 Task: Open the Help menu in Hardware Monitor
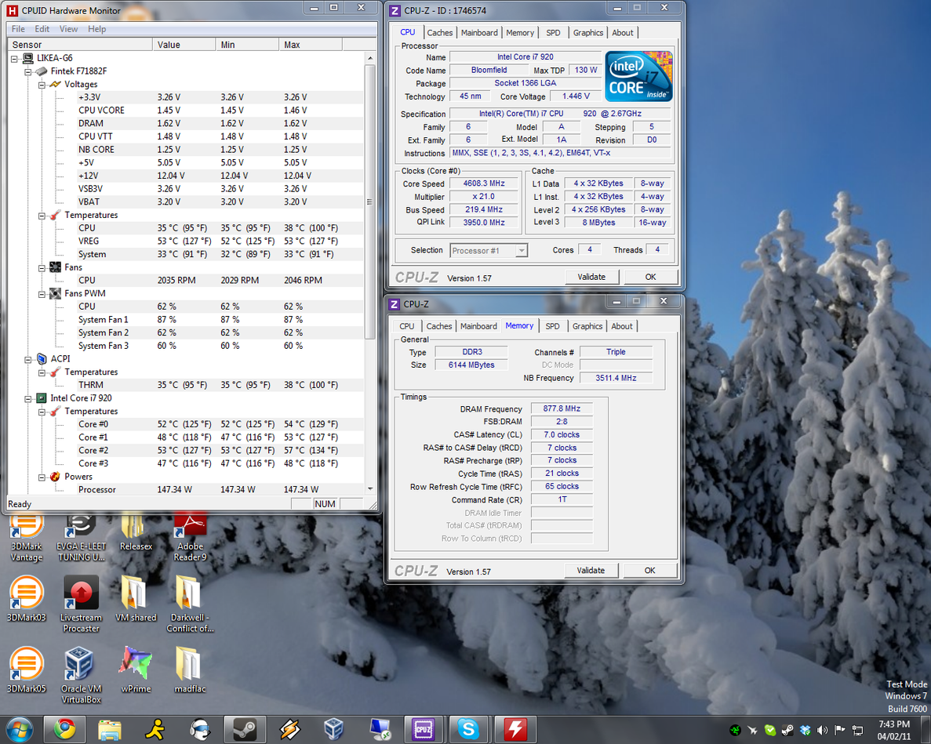coord(96,29)
